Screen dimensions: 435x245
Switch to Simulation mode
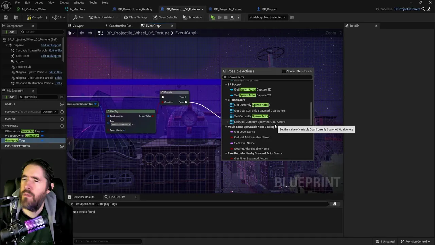(192, 17)
